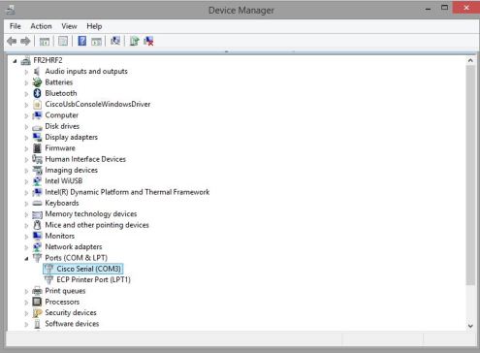Select the Monitors category label

point(60,236)
